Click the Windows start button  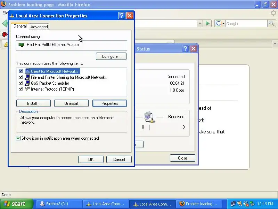click(16, 204)
